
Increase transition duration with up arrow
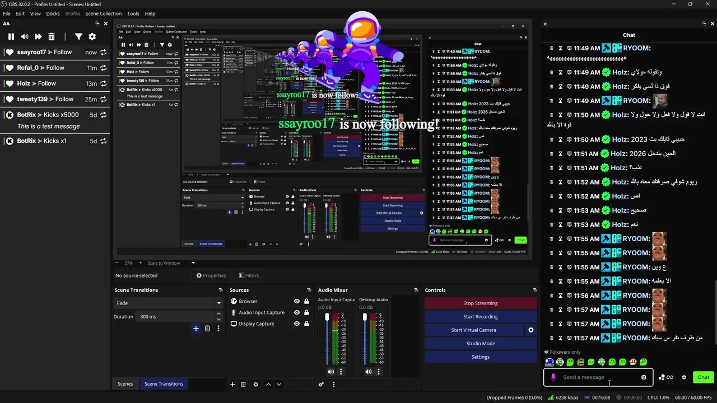219,314
